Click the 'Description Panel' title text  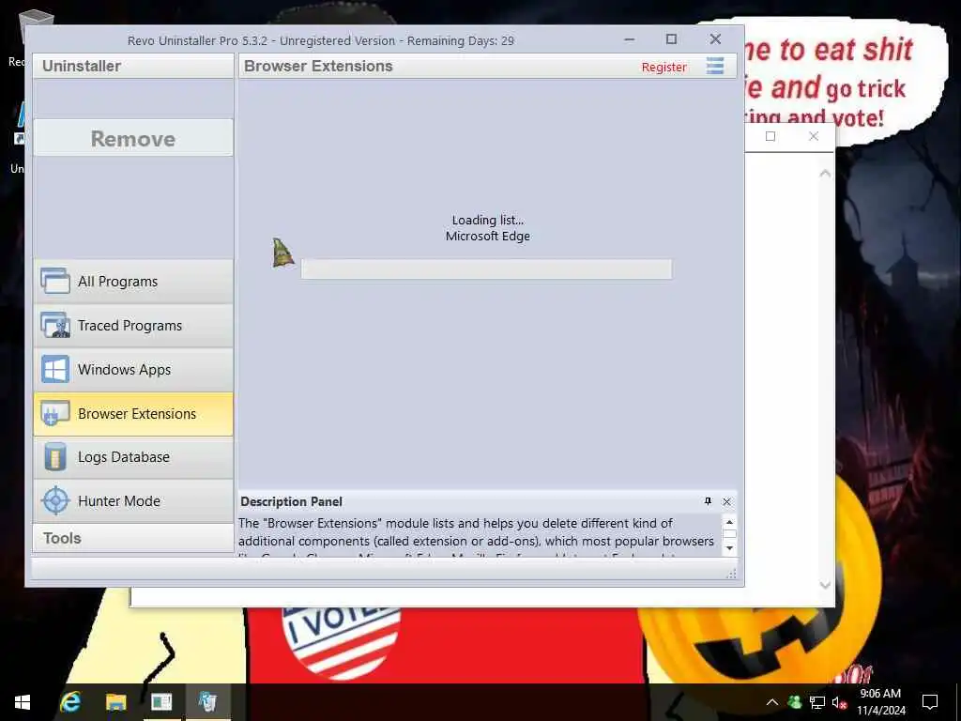tap(291, 501)
